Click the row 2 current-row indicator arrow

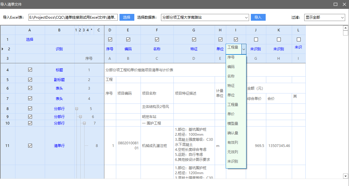(2, 49)
